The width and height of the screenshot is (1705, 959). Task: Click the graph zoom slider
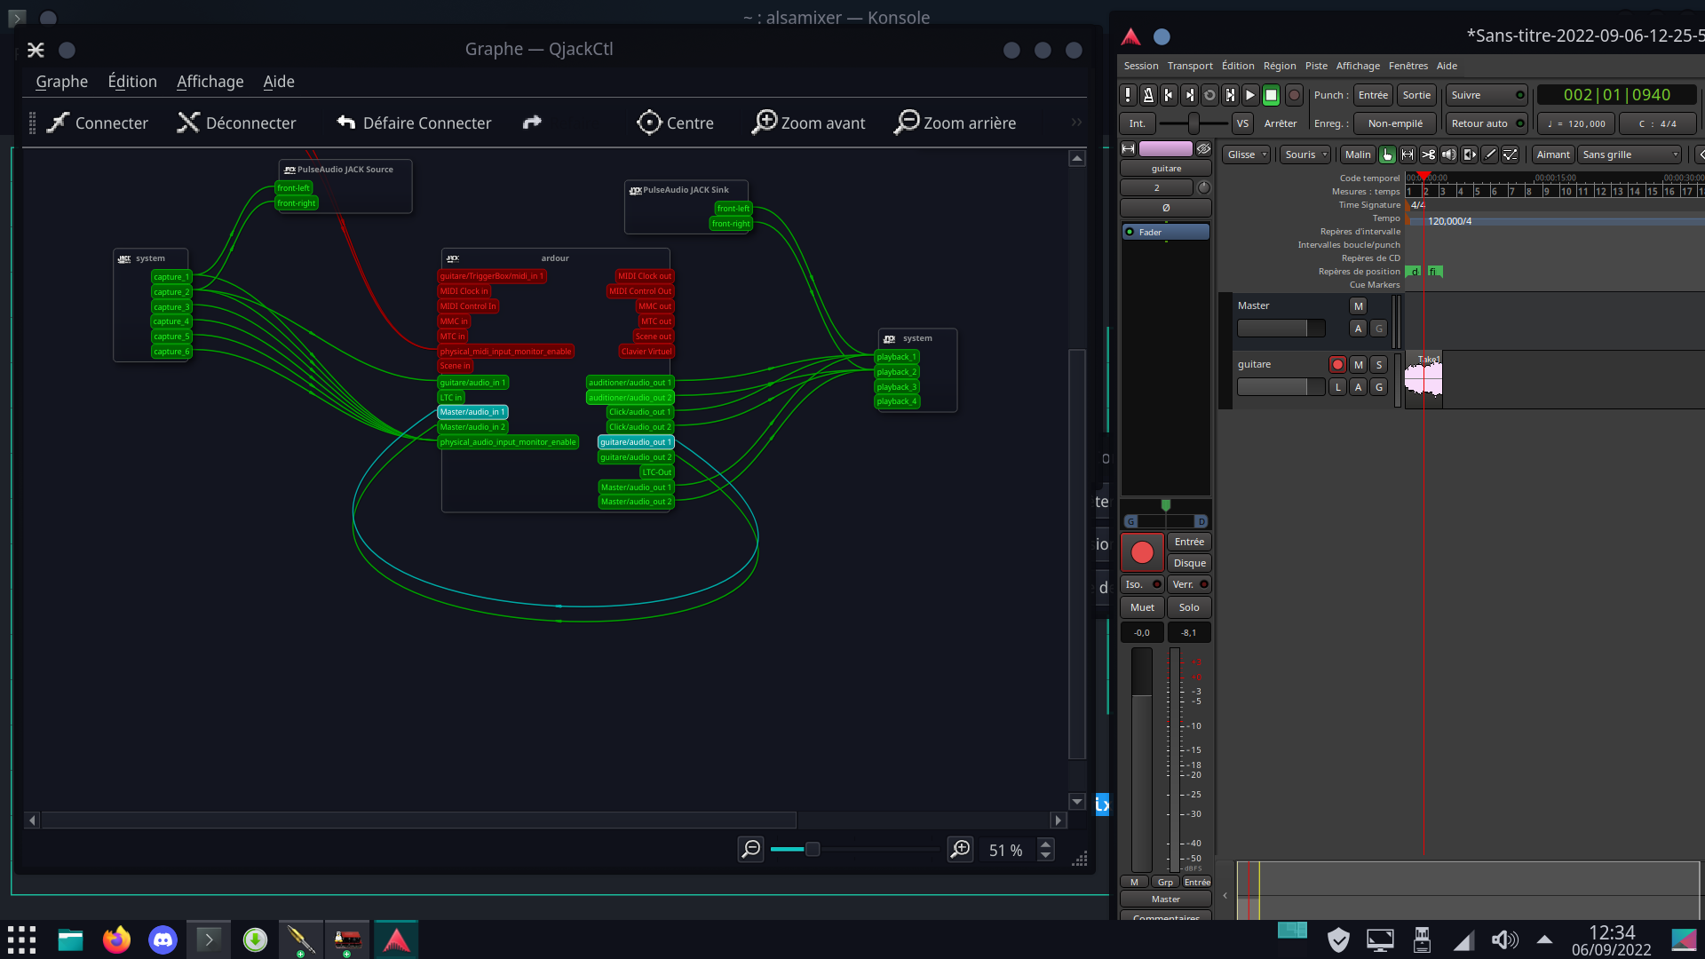point(812,850)
